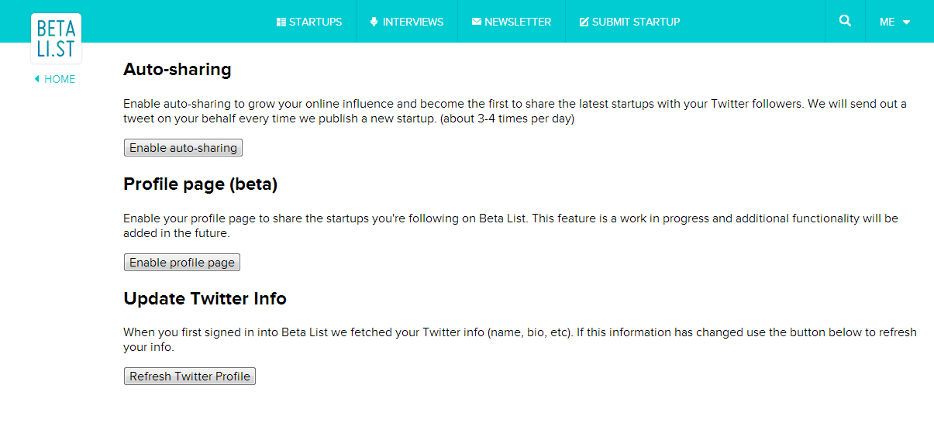934x423 pixels.
Task: Click the Profile page (beta) heading
Action: coord(200,184)
